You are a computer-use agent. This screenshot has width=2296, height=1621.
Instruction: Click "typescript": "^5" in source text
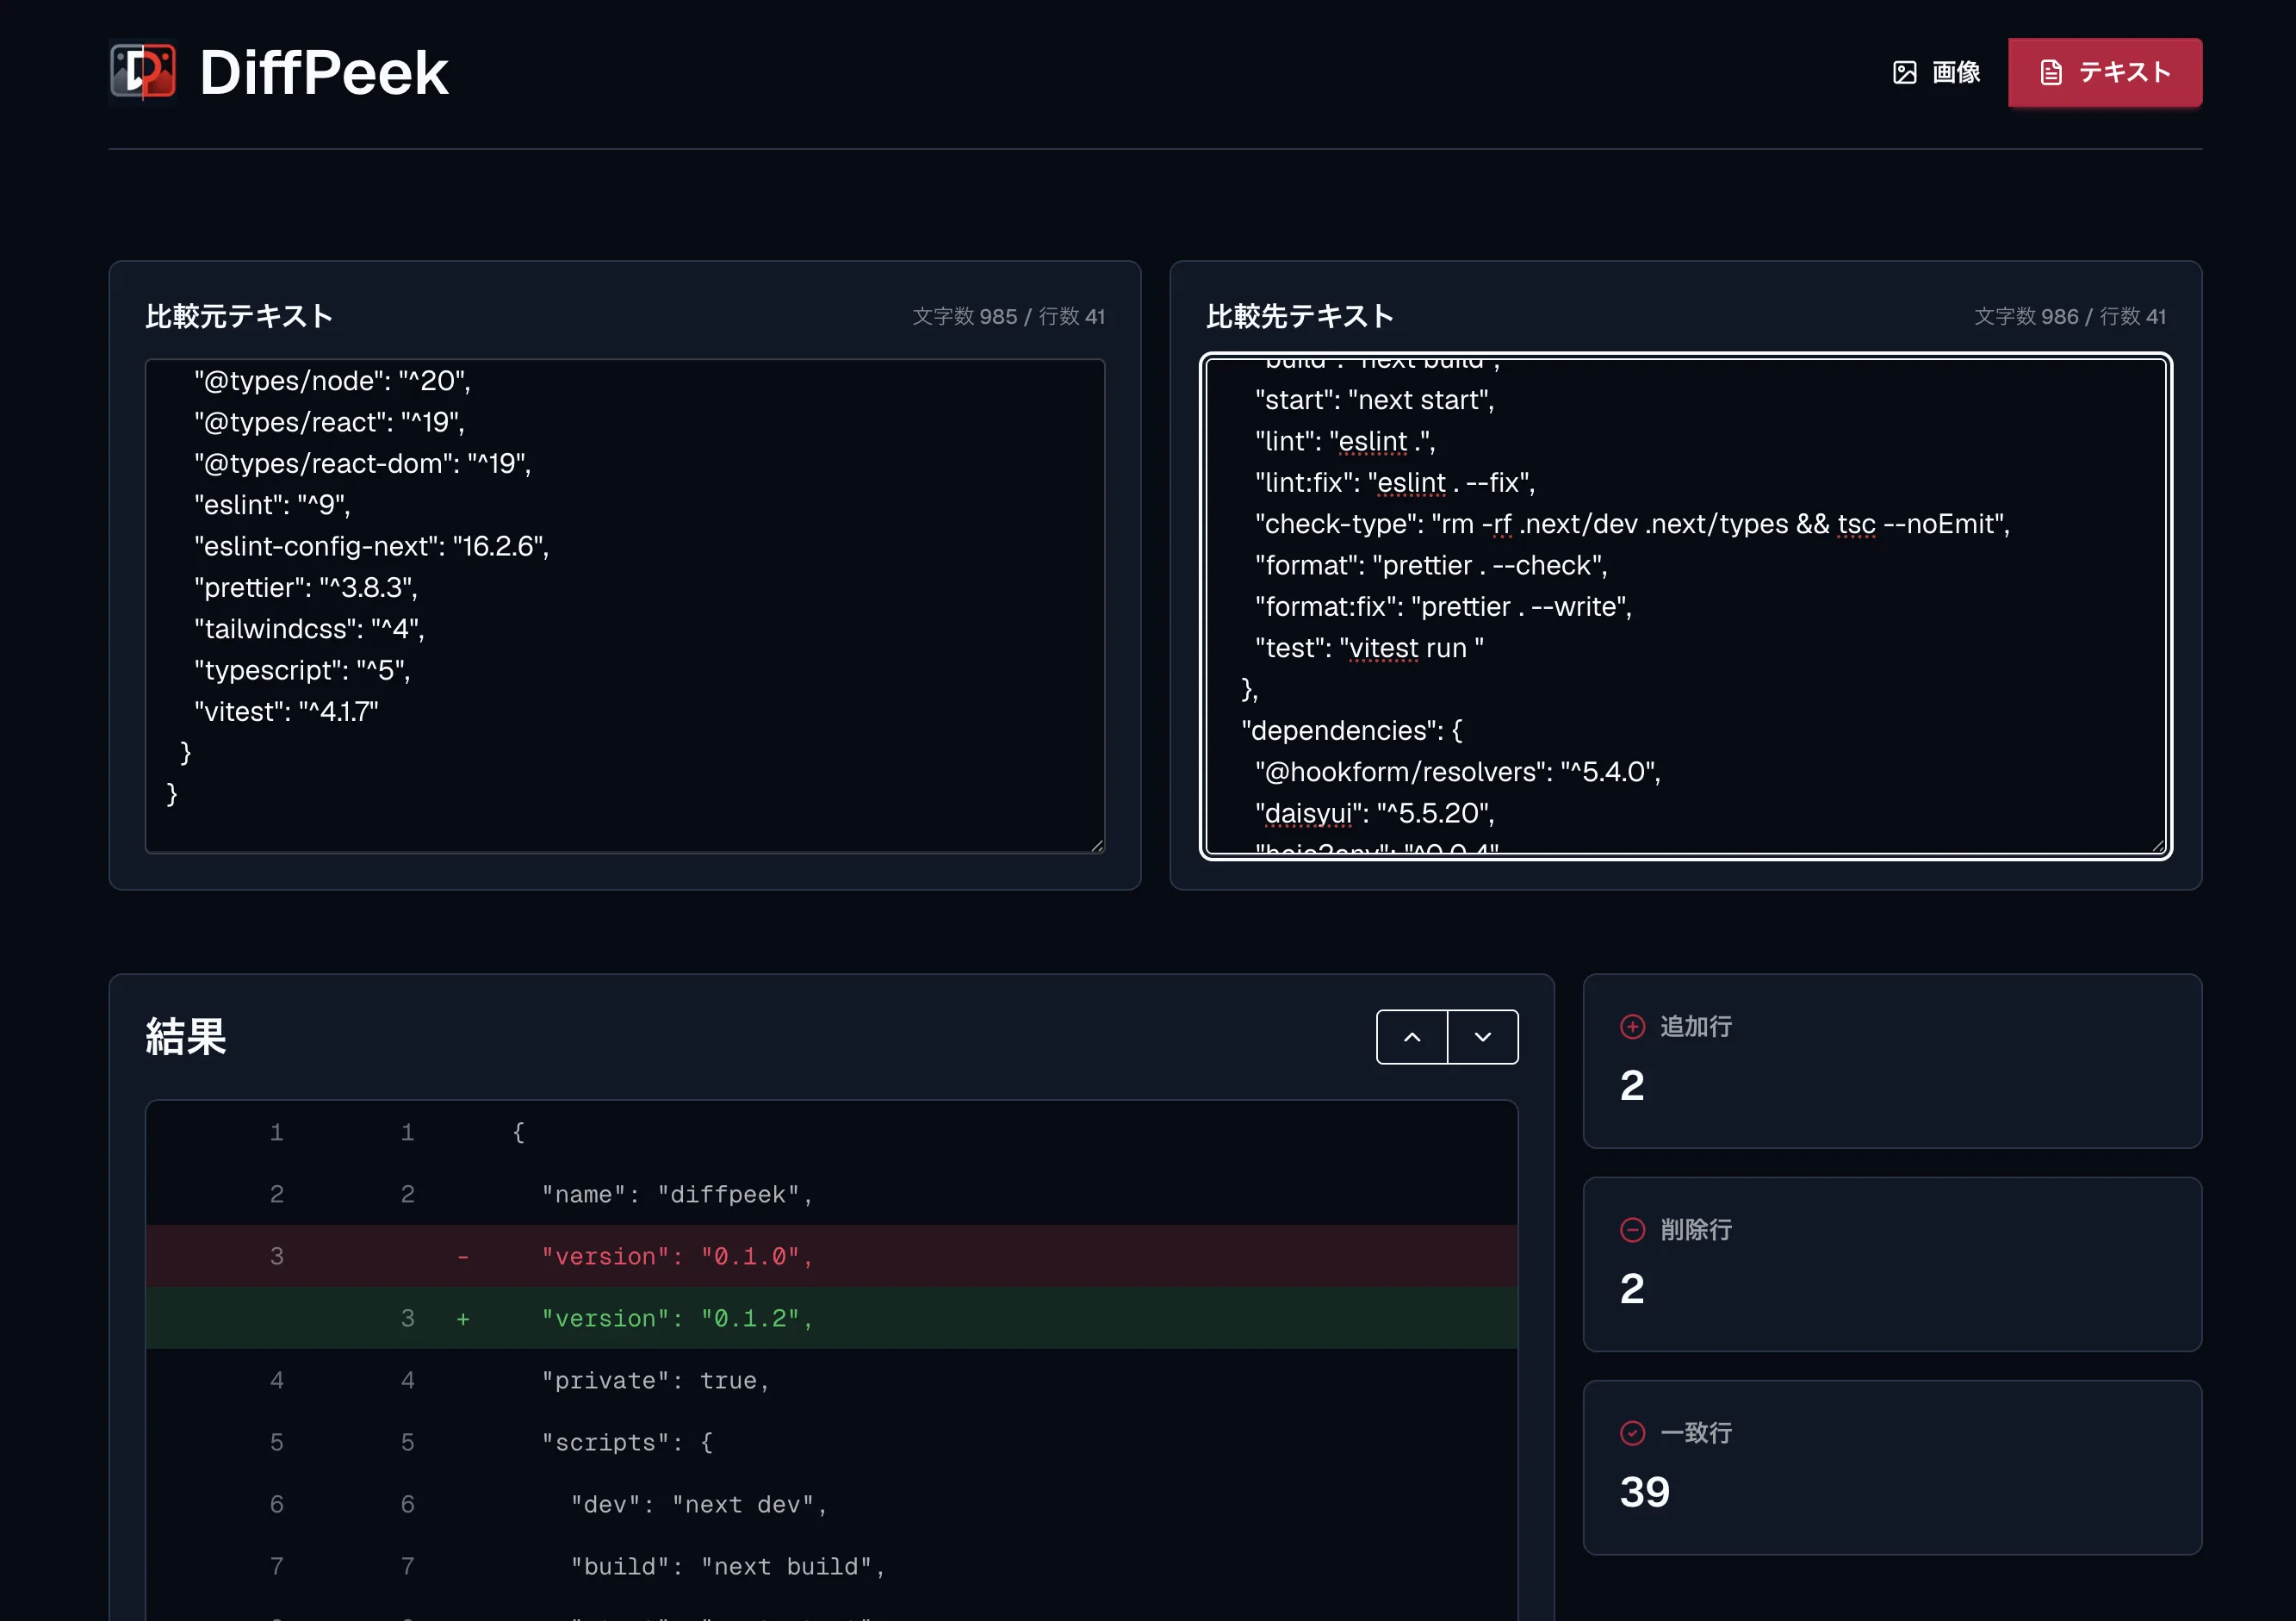pyautogui.click(x=302, y=670)
